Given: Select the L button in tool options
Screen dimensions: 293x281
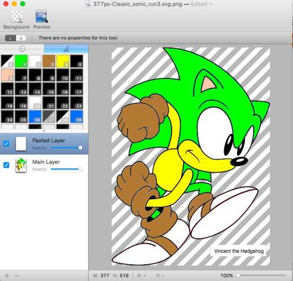Looking at the screenshot, I should [11, 38].
